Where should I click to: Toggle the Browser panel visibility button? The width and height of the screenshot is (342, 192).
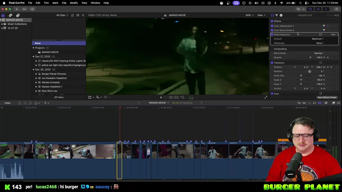(x=310, y=9)
